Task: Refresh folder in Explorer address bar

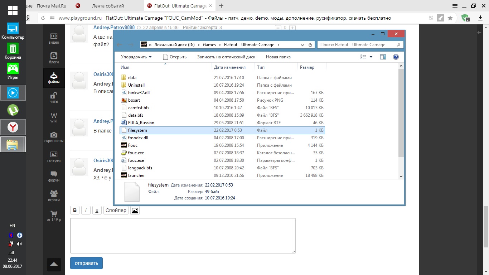Action: coord(310,45)
